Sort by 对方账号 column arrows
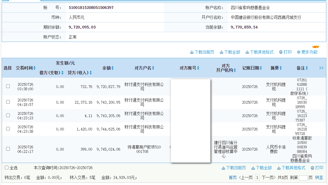 pos(198,68)
